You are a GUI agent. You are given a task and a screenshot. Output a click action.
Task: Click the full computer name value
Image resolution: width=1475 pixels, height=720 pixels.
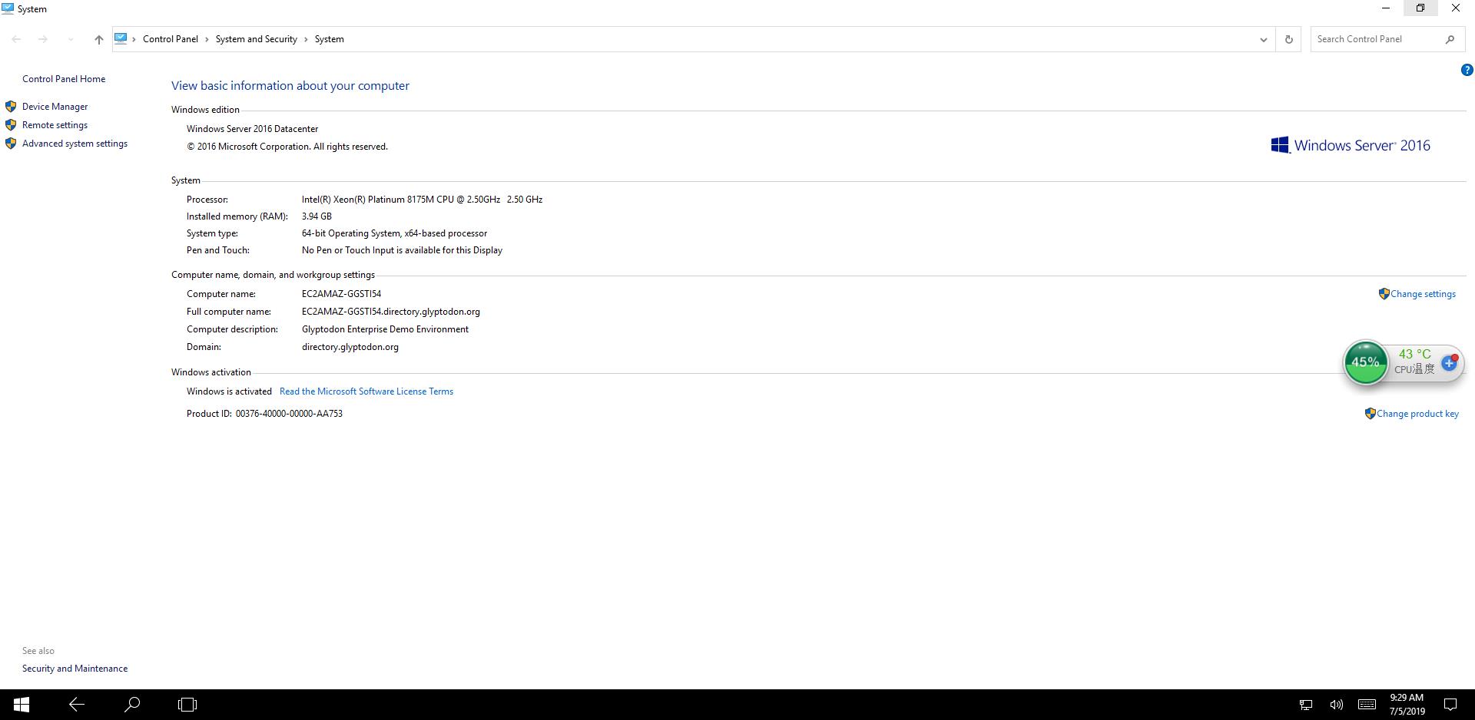click(x=390, y=312)
